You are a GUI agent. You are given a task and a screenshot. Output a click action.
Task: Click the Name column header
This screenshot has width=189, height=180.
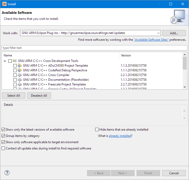(x=60, y=55)
